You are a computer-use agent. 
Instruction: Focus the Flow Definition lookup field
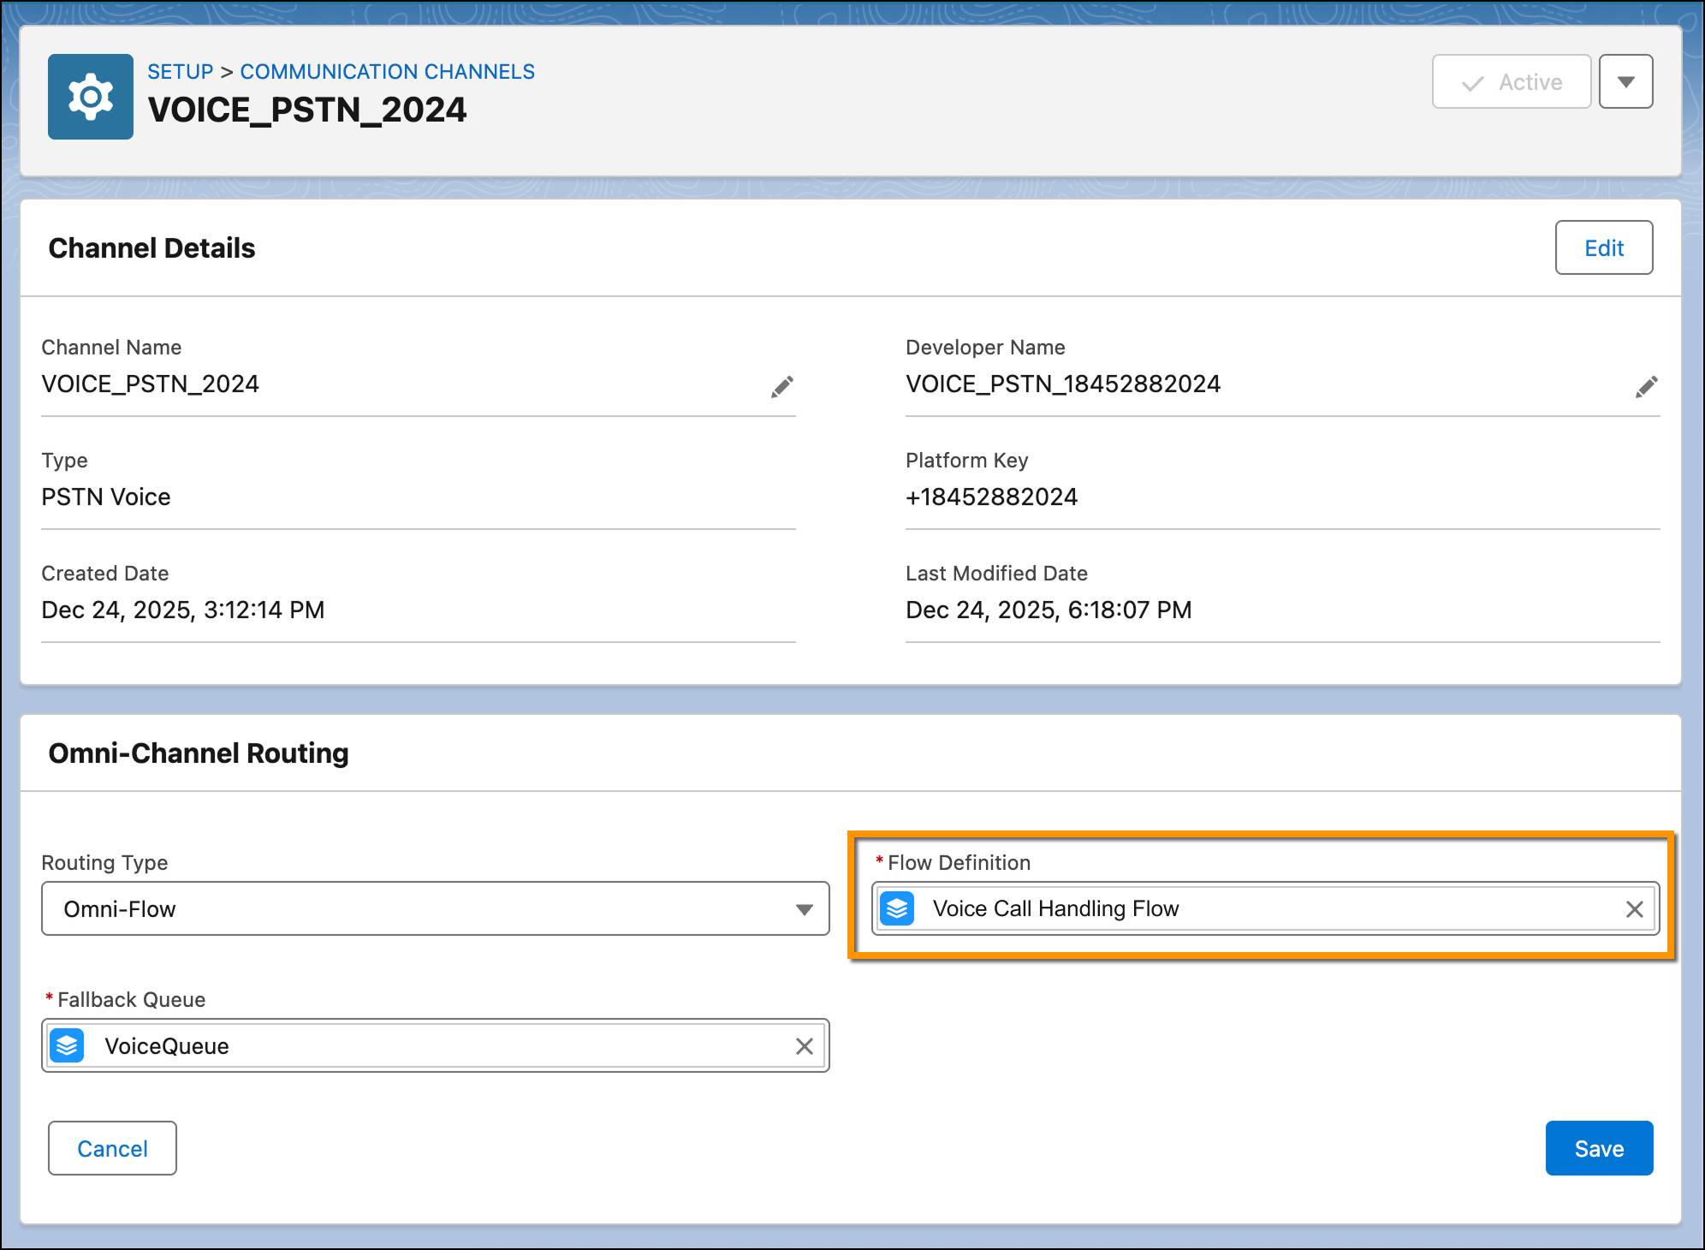coord(1265,908)
